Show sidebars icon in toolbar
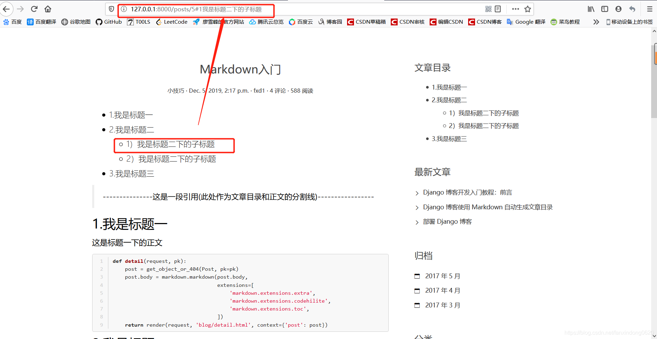 click(605, 9)
